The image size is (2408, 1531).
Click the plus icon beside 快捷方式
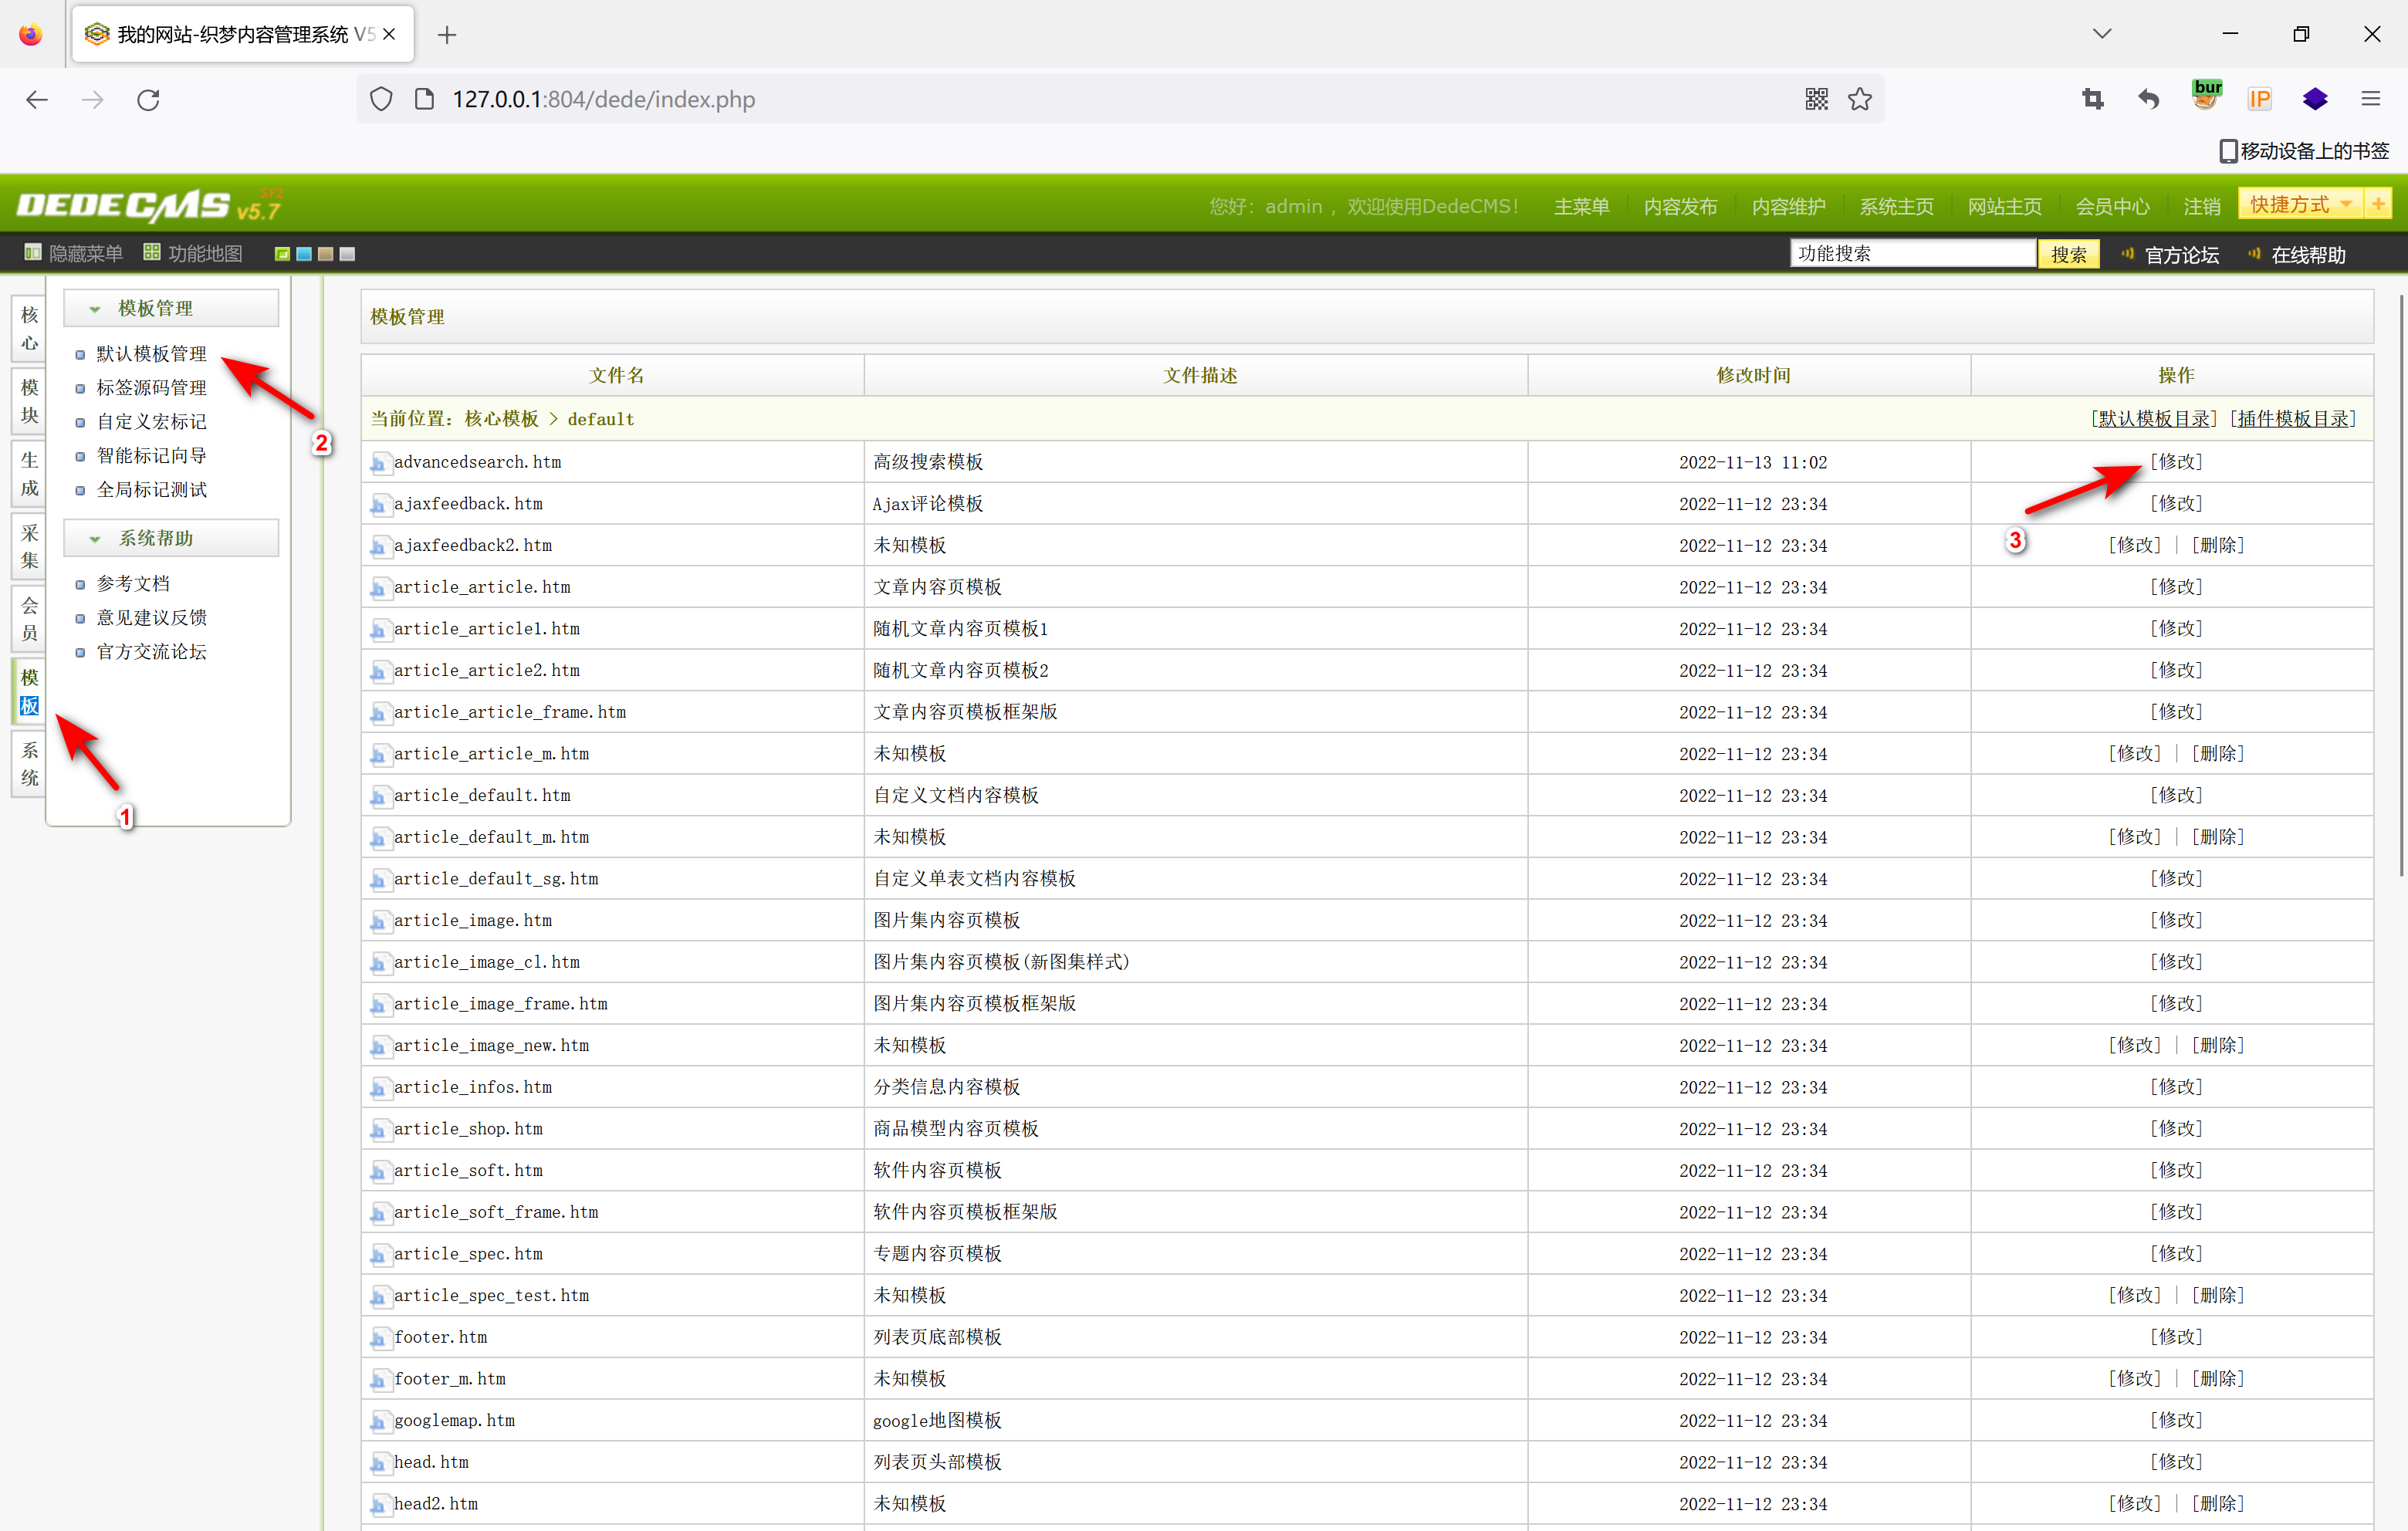coord(2377,204)
